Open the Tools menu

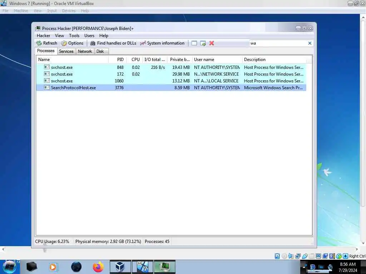74,36
